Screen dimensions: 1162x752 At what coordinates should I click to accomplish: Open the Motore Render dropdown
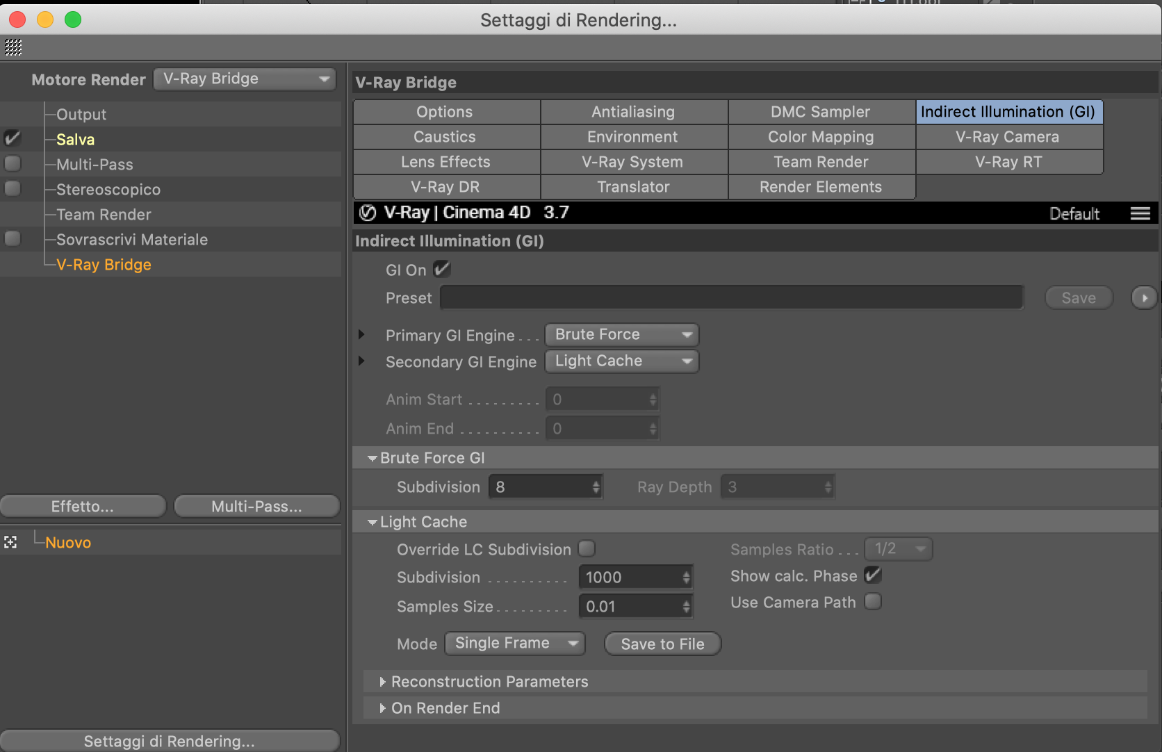pos(245,79)
